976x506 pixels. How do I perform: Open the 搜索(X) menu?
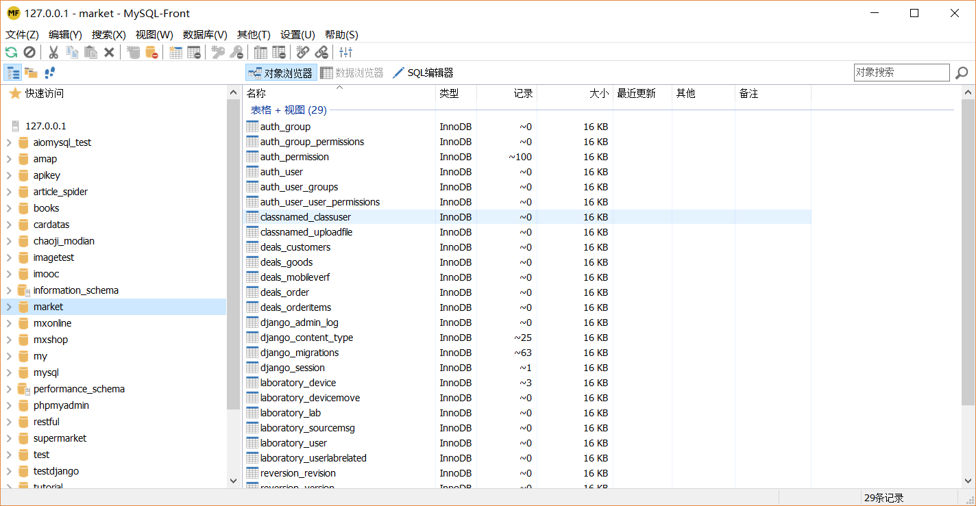pos(109,34)
